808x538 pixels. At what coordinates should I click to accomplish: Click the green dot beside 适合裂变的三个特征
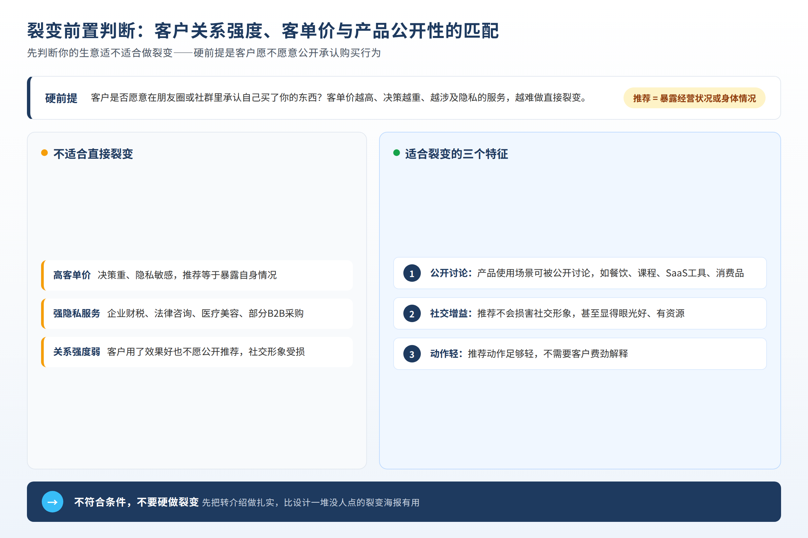(397, 153)
